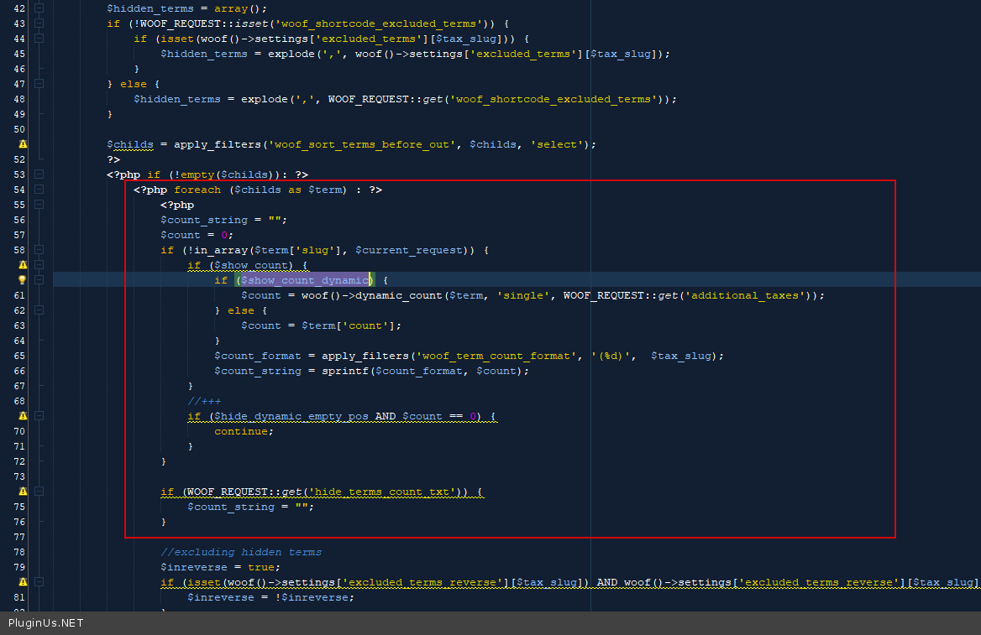Place cursor on the 'continue;' statement
The image size is (981, 635).
coord(244,431)
